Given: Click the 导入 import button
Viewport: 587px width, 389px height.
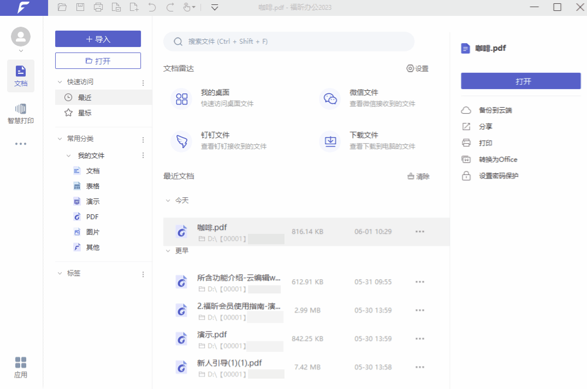Looking at the screenshot, I should tap(97, 39).
